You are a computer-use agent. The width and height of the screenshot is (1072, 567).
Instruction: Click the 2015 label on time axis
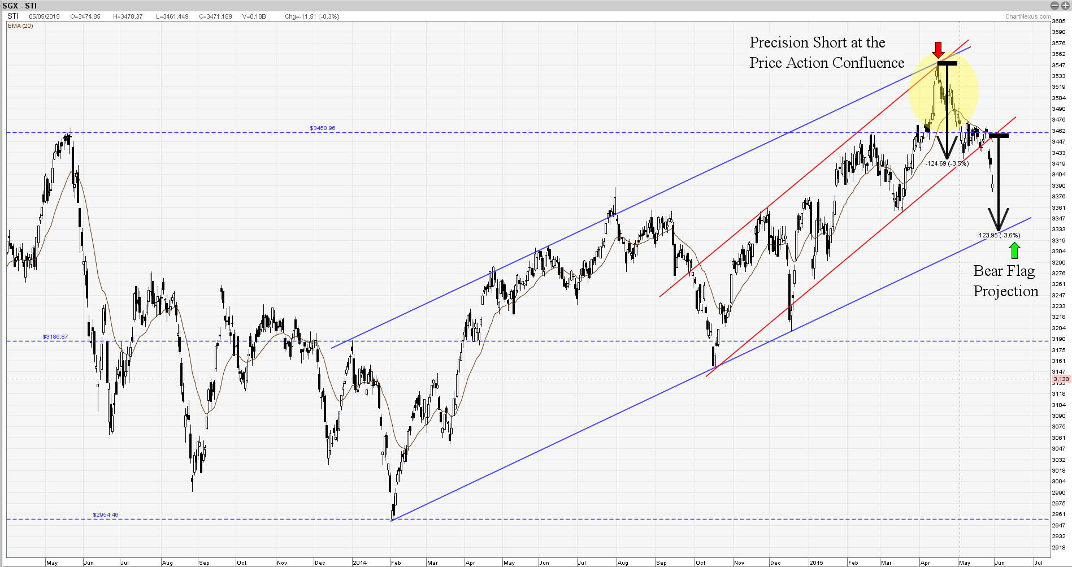pyautogui.click(x=815, y=562)
